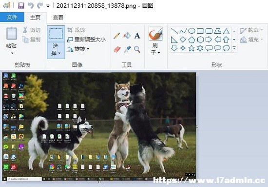Select the Pencil tool
Image resolution: width=268 pixels, height=187 pixels.
[x=117, y=36]
